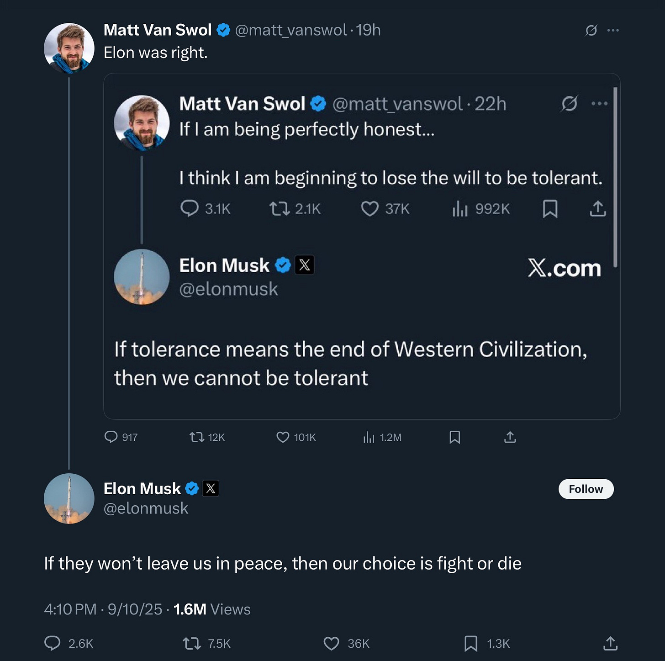
Task: Like Matt Van Swol's post with 101K likes
Action: click(x=283, y=437)
